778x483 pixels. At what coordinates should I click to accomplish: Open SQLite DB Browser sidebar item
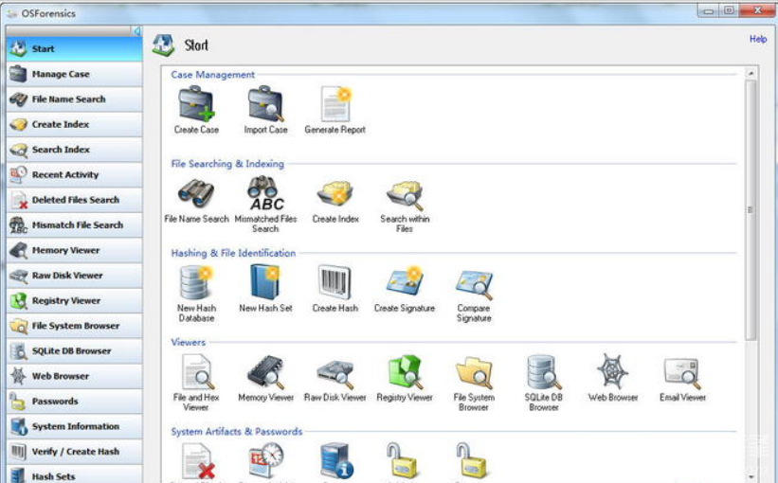pyautogui.click(x=75, y=351)
